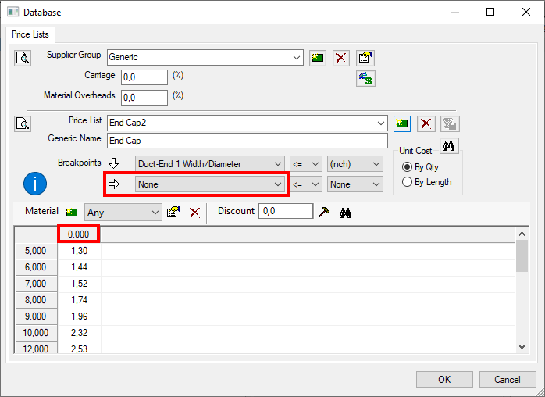Click the Material Overheads field
The width and height of the screenshot is (545, 397).
pos(144,98)
